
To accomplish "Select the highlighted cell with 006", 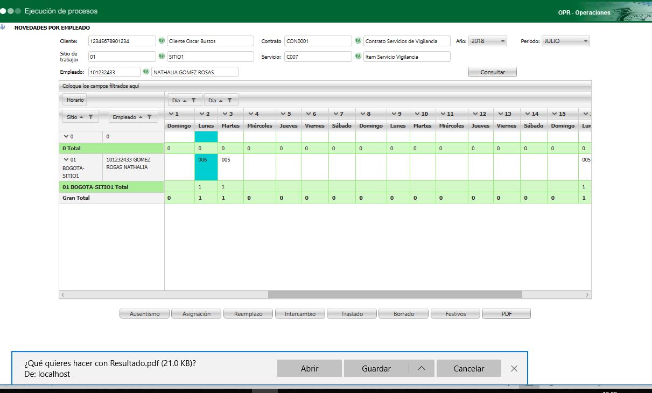I will coord(206,167).
